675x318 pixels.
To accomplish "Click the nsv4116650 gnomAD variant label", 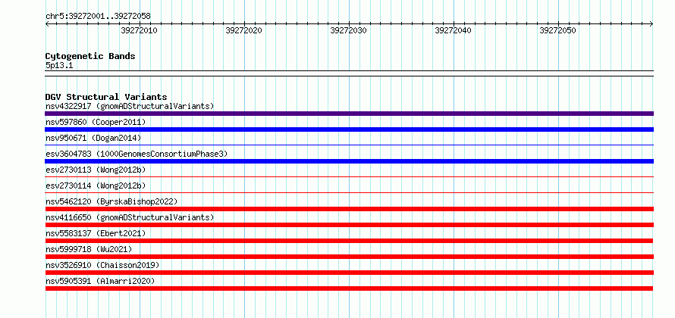I will click(130, 217).
